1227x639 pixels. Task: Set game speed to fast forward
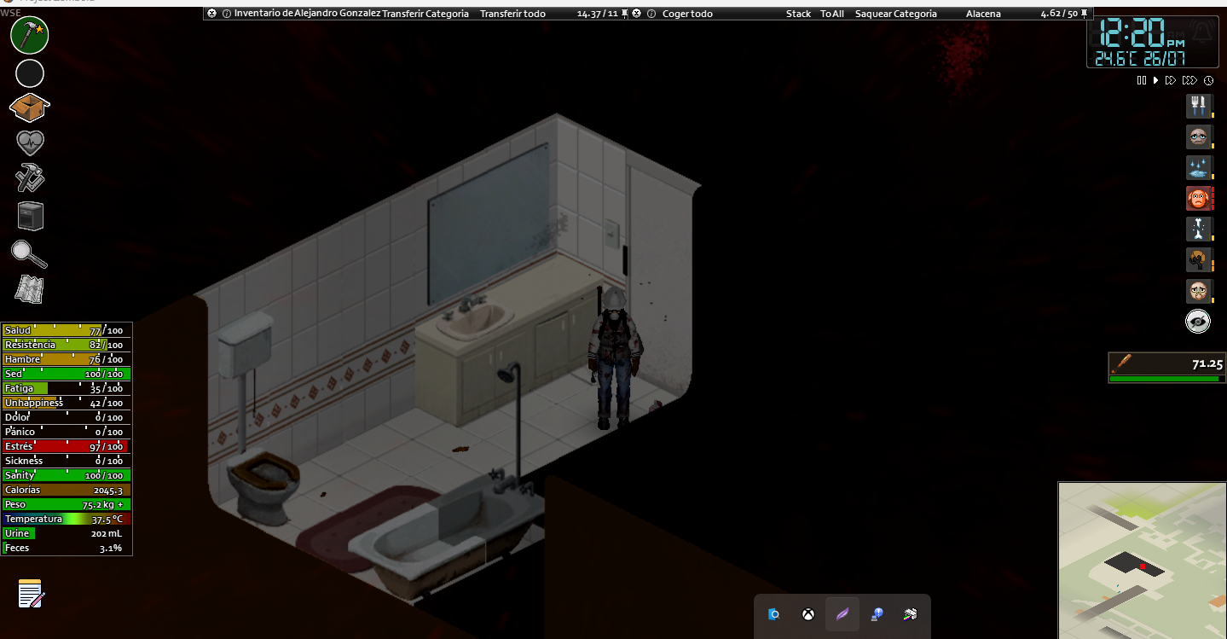pyautogui.click(x=1171, y=80)
